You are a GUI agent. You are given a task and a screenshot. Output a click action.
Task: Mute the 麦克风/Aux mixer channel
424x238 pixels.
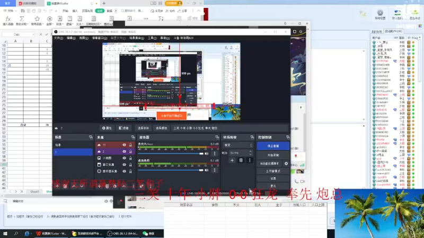207,153
